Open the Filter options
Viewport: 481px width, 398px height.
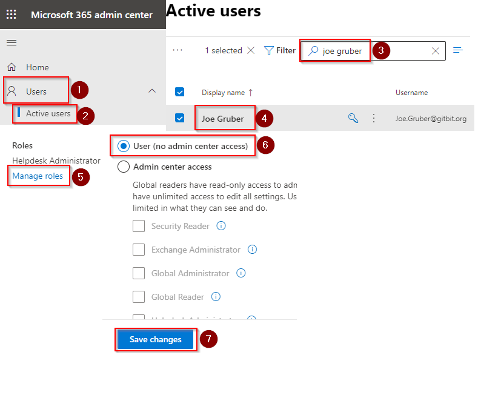(x=280, y=51)
